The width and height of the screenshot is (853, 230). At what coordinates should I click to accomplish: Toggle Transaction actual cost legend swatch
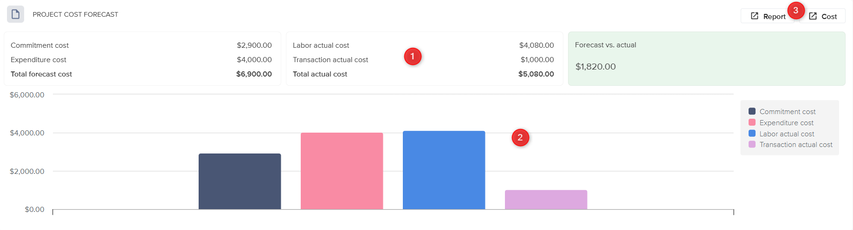(752, 145)
